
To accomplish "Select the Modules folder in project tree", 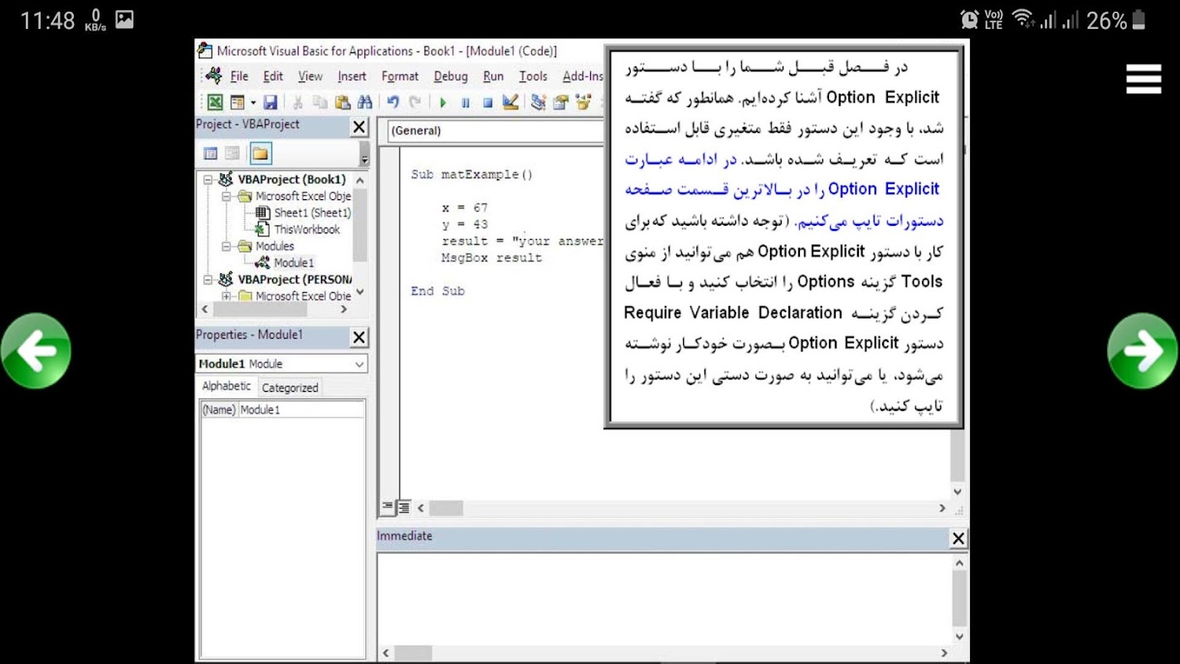I will 275,247.
